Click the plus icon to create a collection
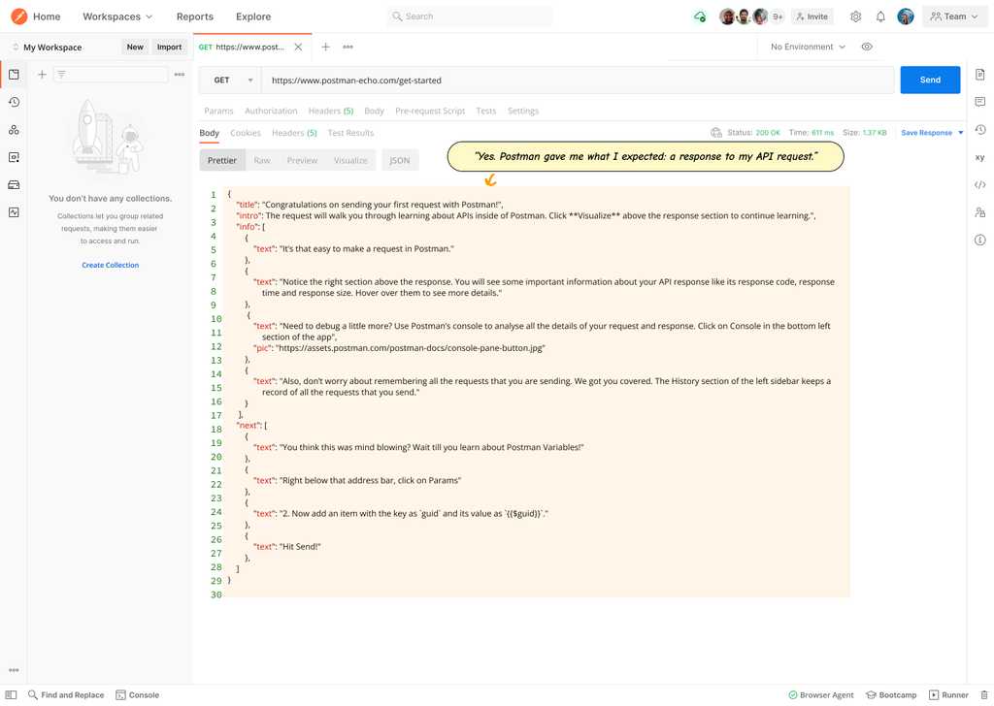Viewport: 994px width, 706px height. tap(42, 75)
